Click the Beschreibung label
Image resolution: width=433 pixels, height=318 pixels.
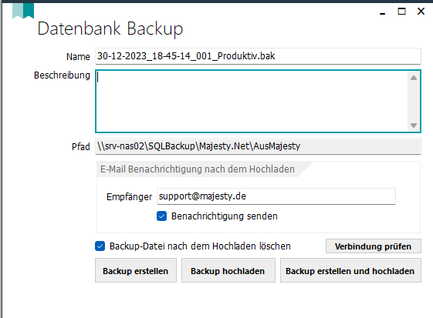point(62,75)
